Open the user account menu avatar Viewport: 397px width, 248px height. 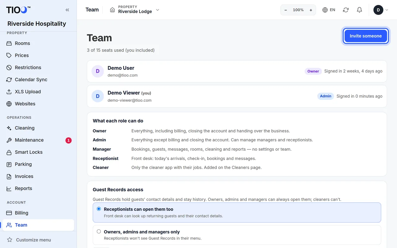(378, 10)
